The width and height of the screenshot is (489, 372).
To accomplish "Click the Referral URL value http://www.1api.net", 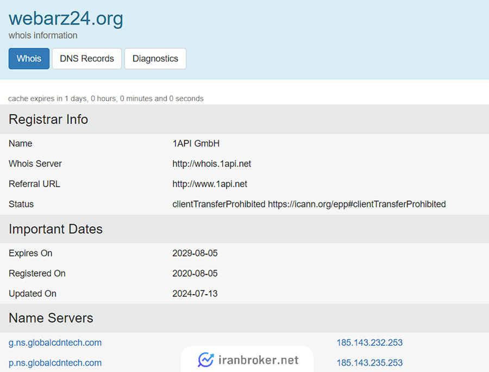I will coord(210,184).
